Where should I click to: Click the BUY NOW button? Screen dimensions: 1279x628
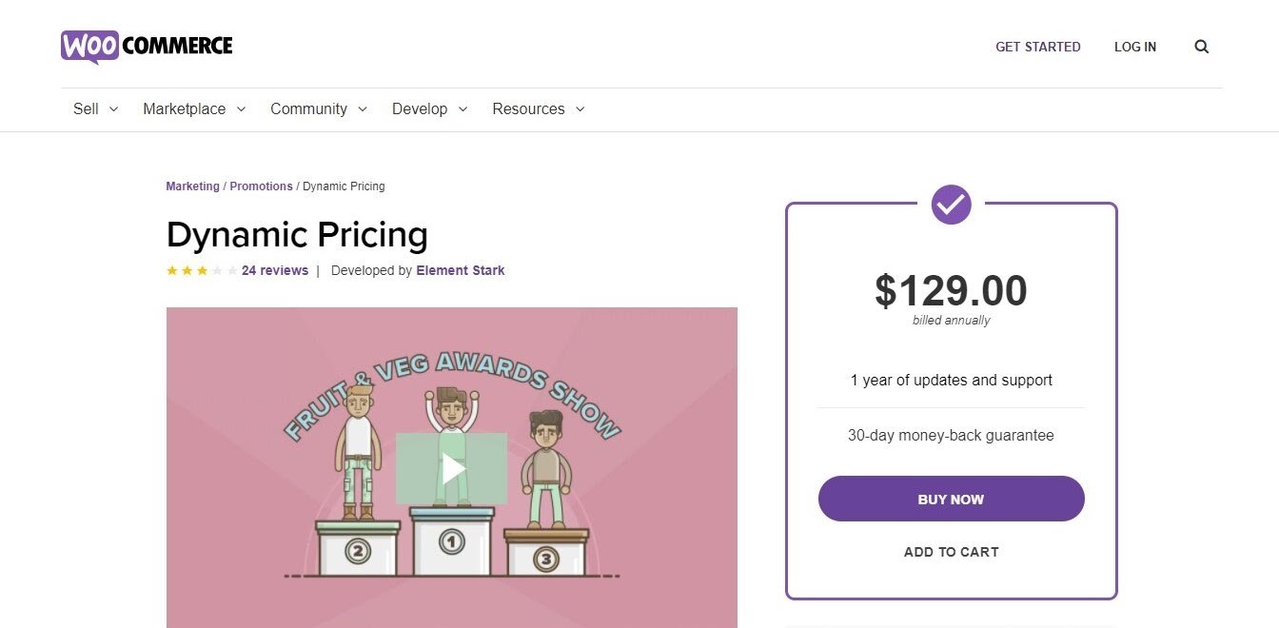point(951,499)
